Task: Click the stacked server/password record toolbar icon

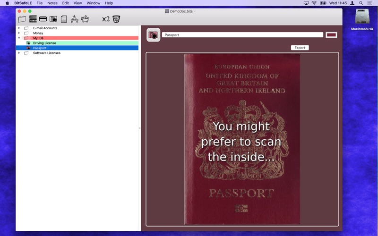Action: click(x=33, y=19)
